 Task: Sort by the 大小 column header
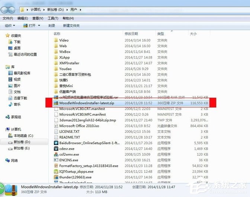193,34
